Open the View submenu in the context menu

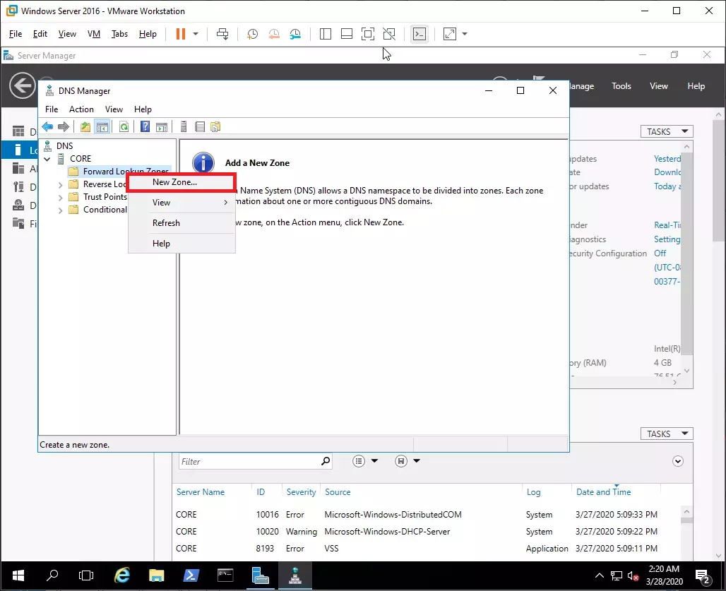click(x=181, y=203)
